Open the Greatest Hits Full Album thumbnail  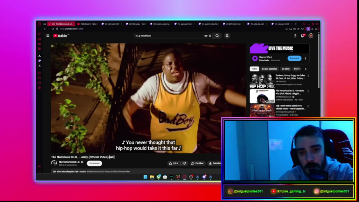262,96
